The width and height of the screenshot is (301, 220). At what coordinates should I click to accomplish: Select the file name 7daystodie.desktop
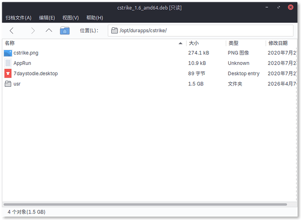[36, 73]
